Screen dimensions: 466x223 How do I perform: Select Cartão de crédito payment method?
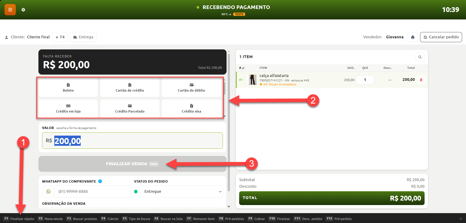[x=130, y=88]
